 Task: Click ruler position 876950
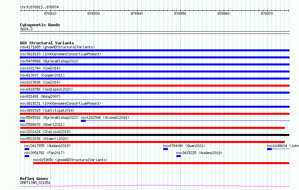(180, 13)
